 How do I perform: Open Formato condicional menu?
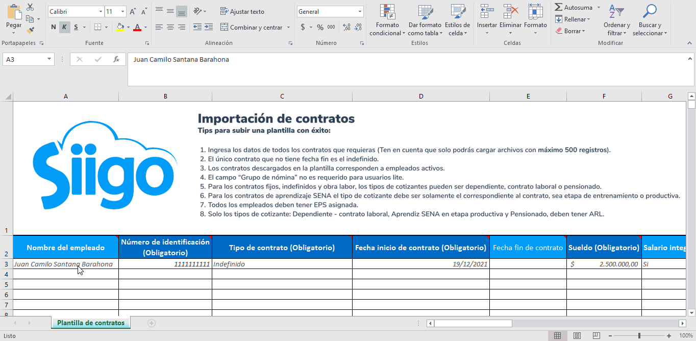coord(387,20)
